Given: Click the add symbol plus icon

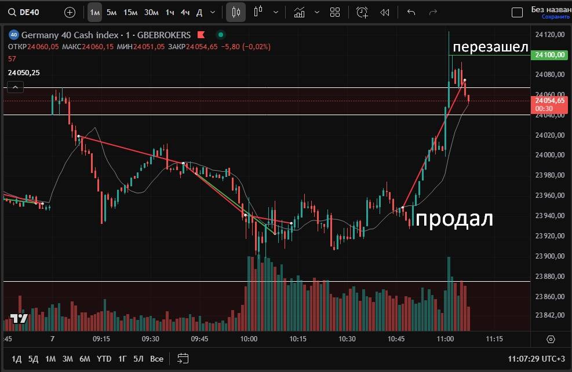Looking at the screenshot, I should 70,12.
